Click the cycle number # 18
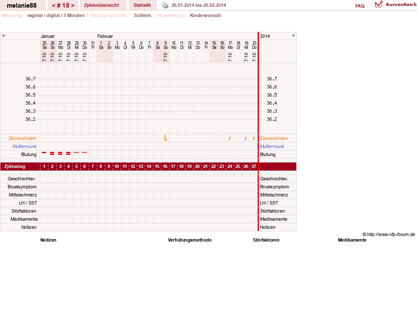 click(x=63, y=6)
